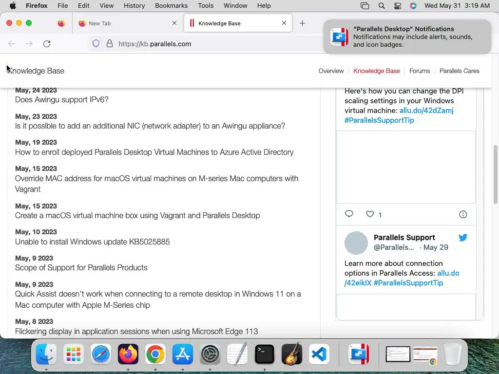
Task: Click allu.do/42dZamj tweet link
Action: (426, 111)
